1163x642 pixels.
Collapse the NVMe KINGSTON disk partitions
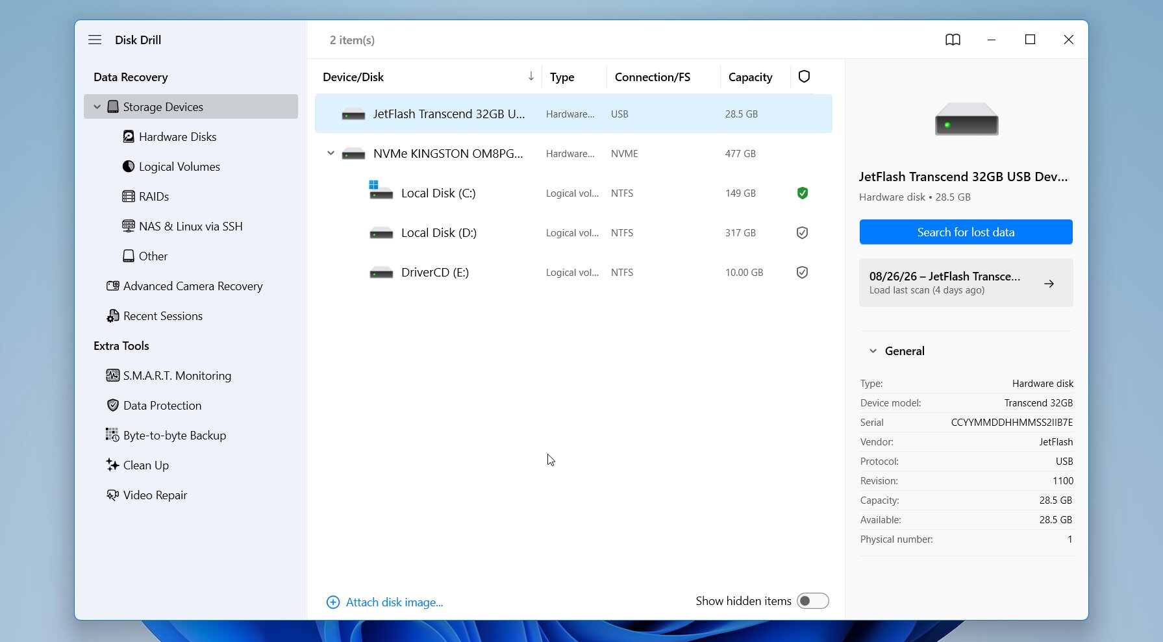[331, 153]
